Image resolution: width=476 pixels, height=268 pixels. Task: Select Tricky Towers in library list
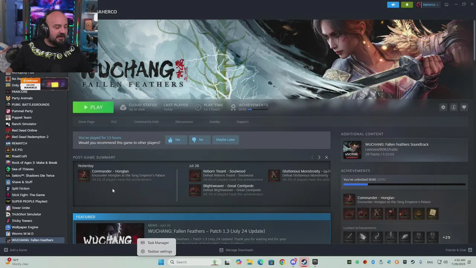click(x=22, y=221)
